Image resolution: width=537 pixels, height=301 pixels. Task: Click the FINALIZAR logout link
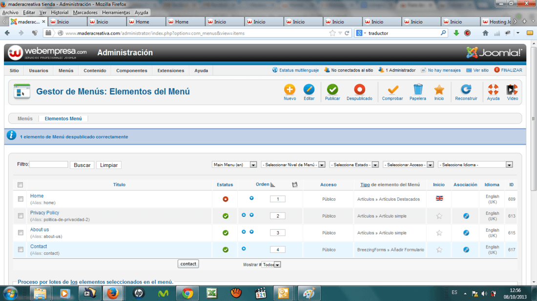[508, 70]
